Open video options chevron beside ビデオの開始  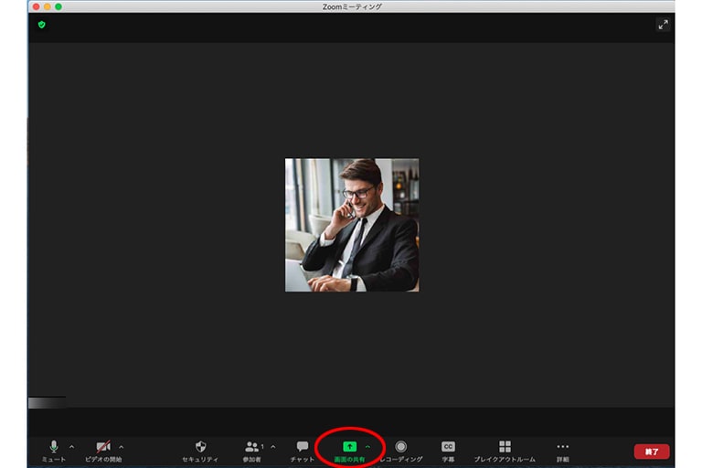point(122,447)
